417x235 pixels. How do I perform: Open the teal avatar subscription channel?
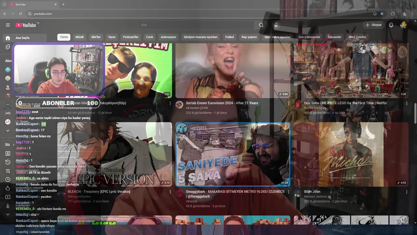click(x=8, y=70)
